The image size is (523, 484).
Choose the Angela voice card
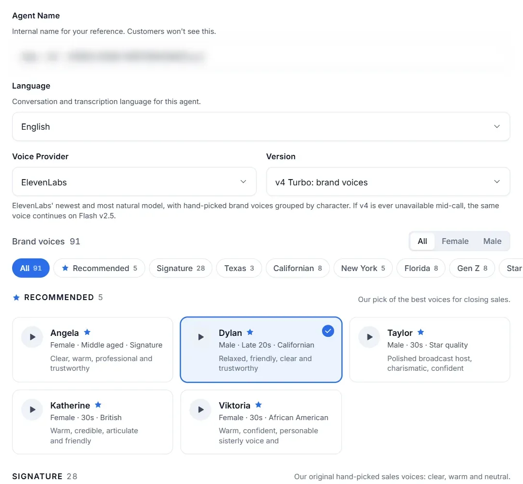[x=92, y=349]
